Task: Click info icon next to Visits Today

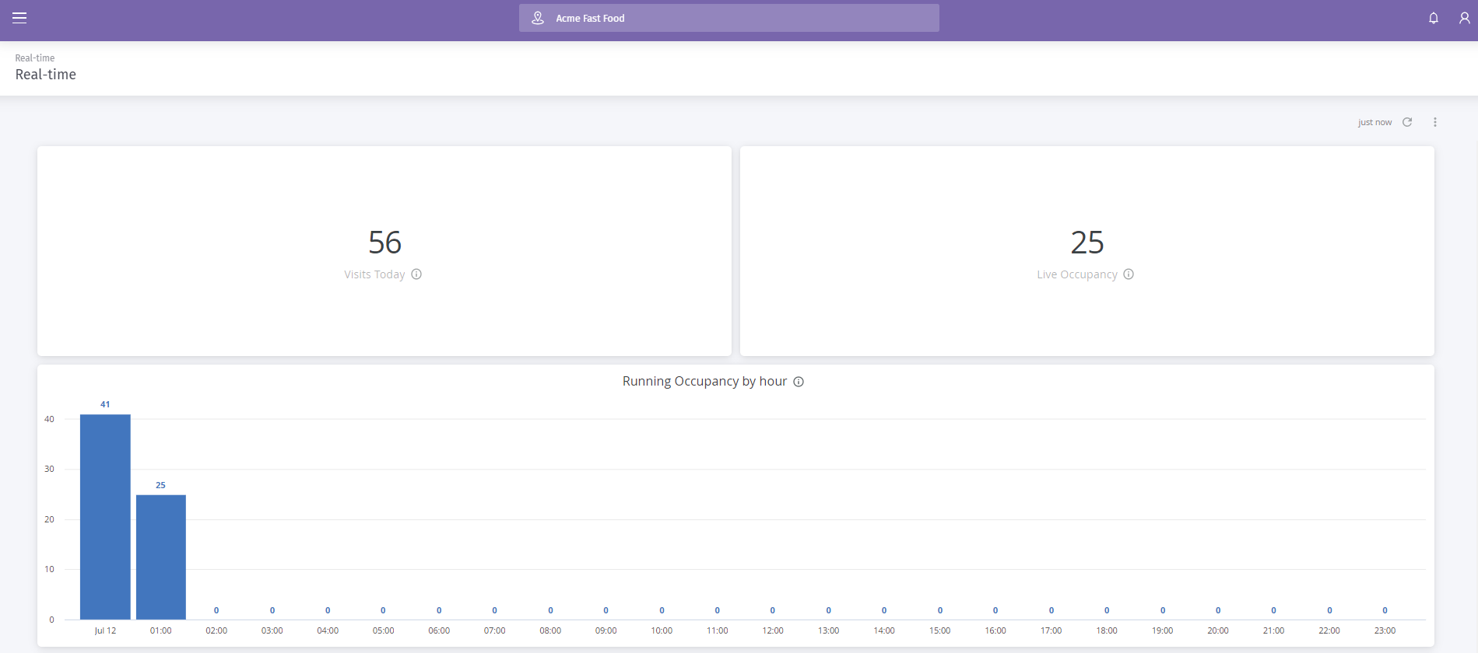Action: (x=416, y=274)
